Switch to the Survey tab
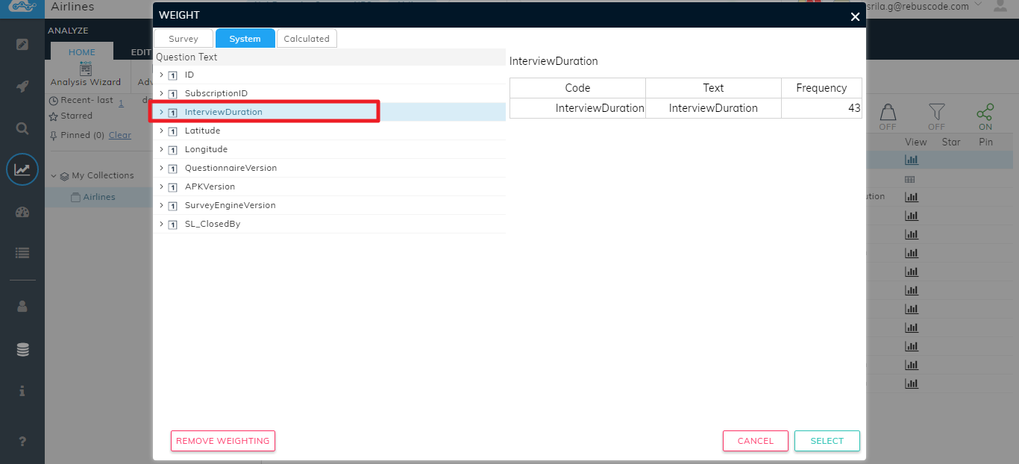 pos(184,39)
